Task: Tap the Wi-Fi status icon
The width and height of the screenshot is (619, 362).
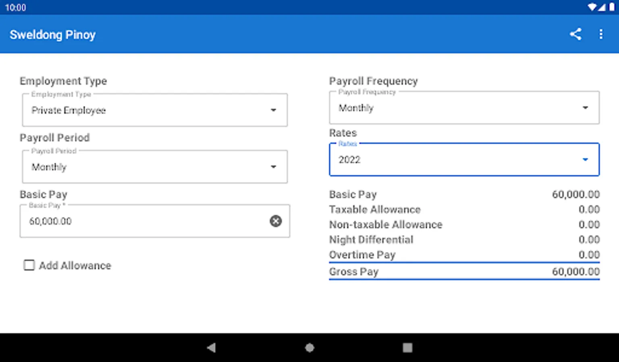Action: 592,7
